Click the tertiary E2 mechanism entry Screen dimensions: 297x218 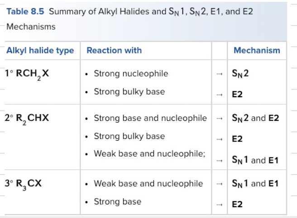(237, 204)
